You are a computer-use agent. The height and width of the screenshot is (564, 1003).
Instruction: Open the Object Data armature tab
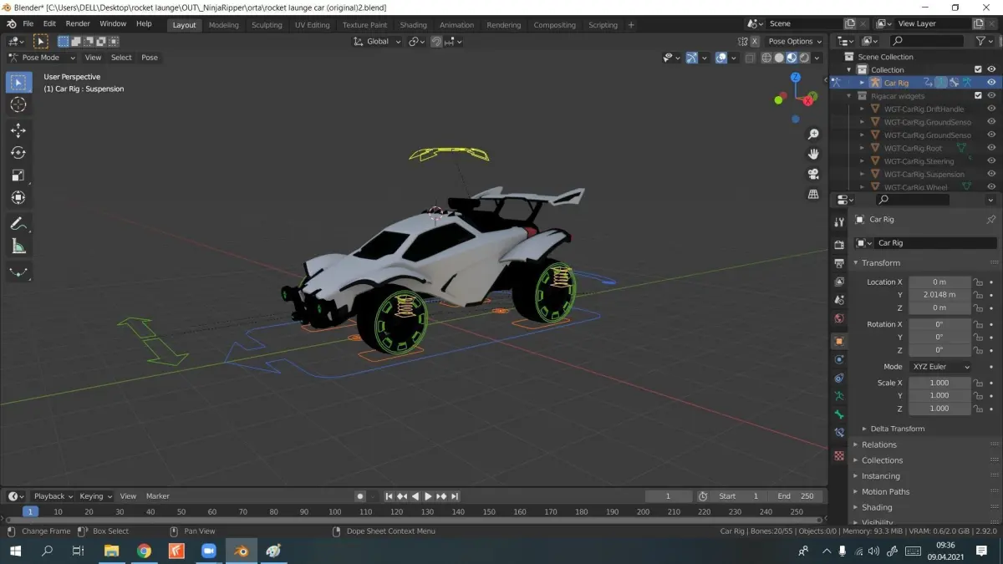tap(839, 396)
